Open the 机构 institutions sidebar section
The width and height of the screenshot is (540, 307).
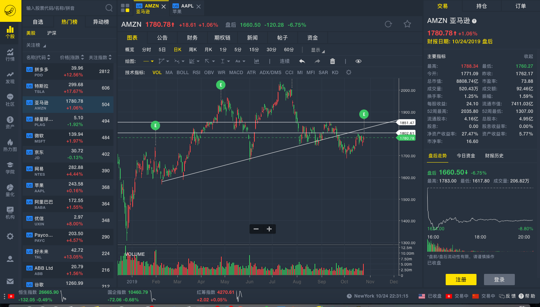10,213
